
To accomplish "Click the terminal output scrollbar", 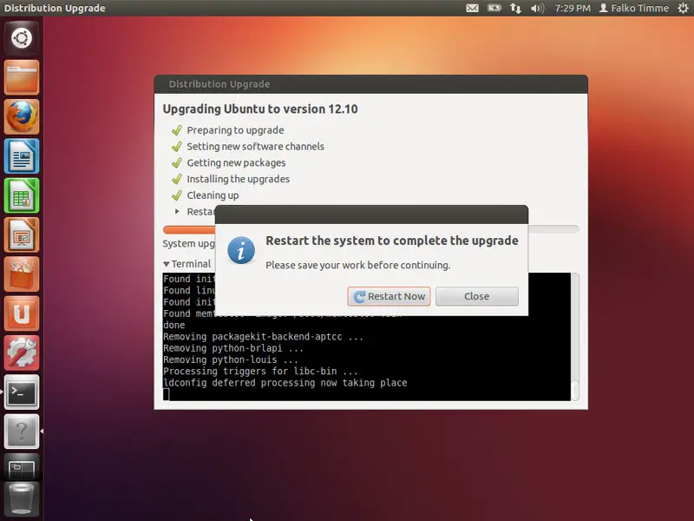I will click(575, 337).
